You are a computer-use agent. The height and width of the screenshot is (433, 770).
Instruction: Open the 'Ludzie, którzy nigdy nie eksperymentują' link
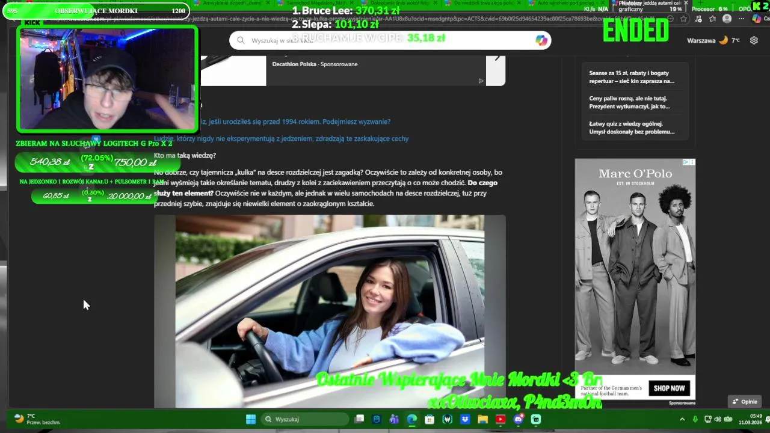pos(281,138)
